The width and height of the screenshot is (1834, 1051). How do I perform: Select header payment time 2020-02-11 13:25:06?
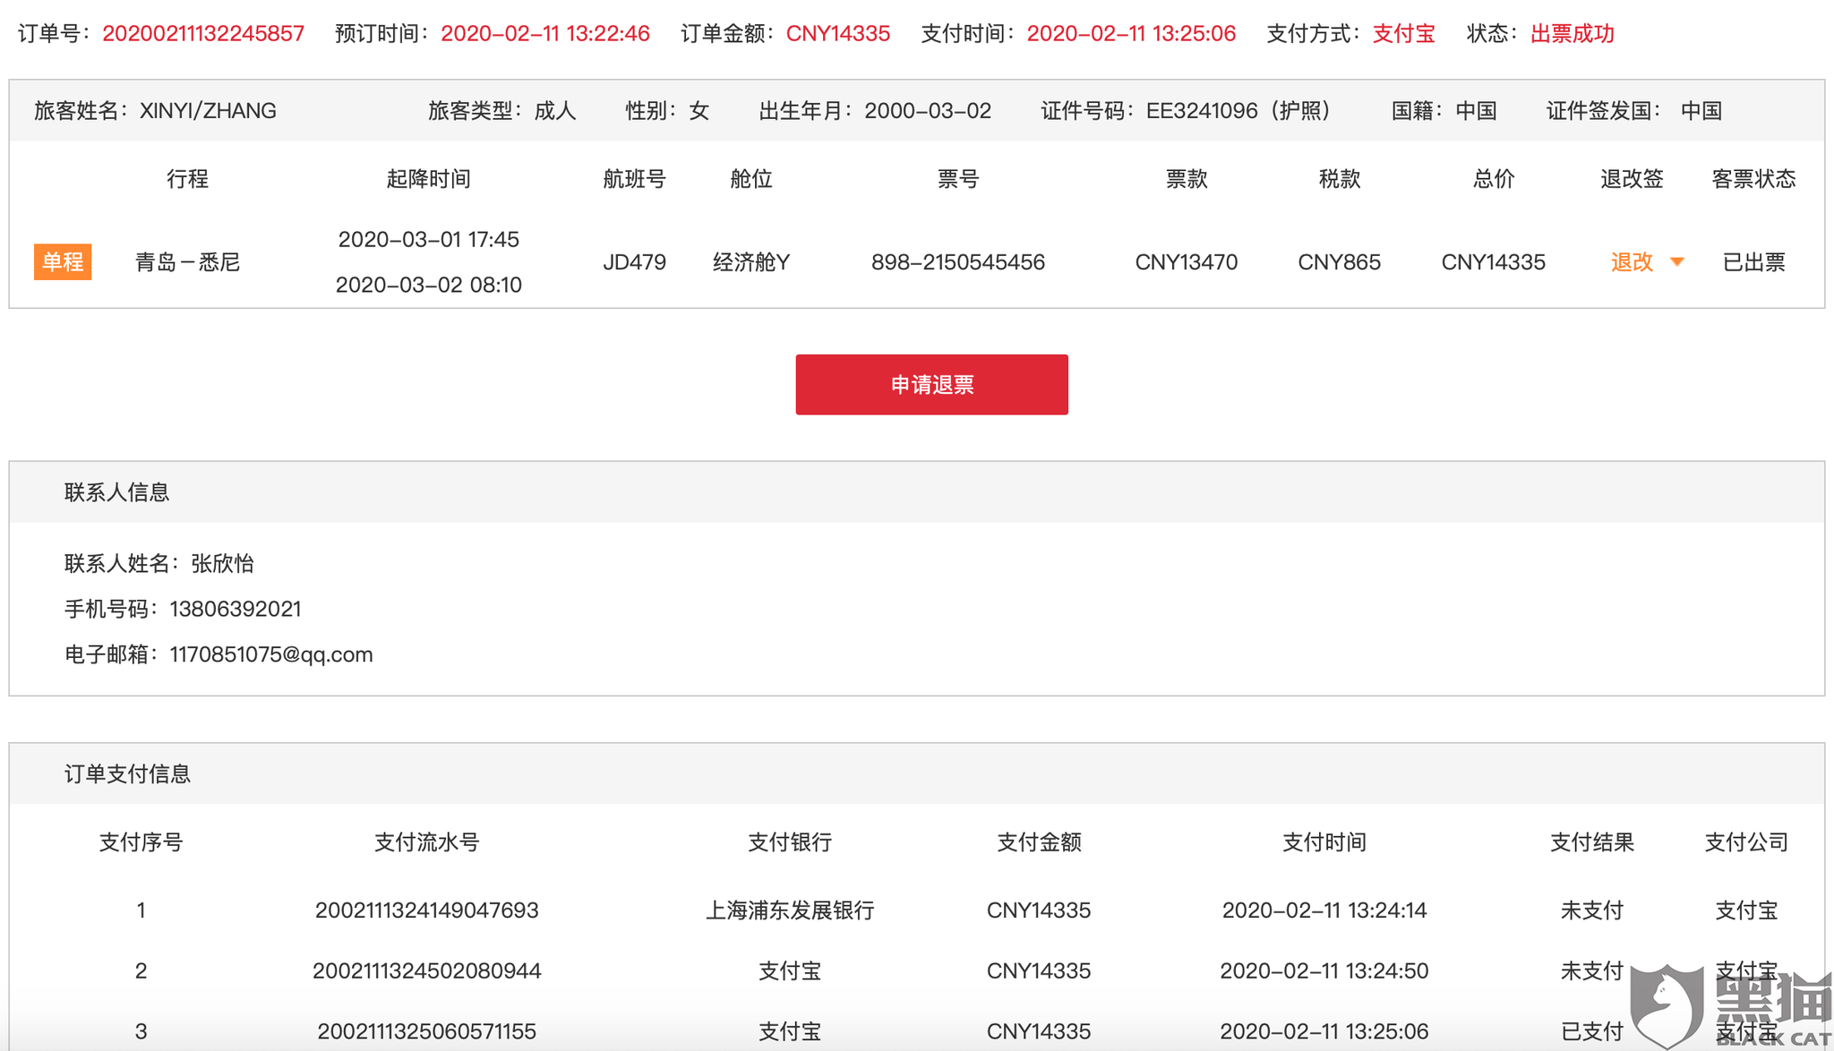(1131, 34)
